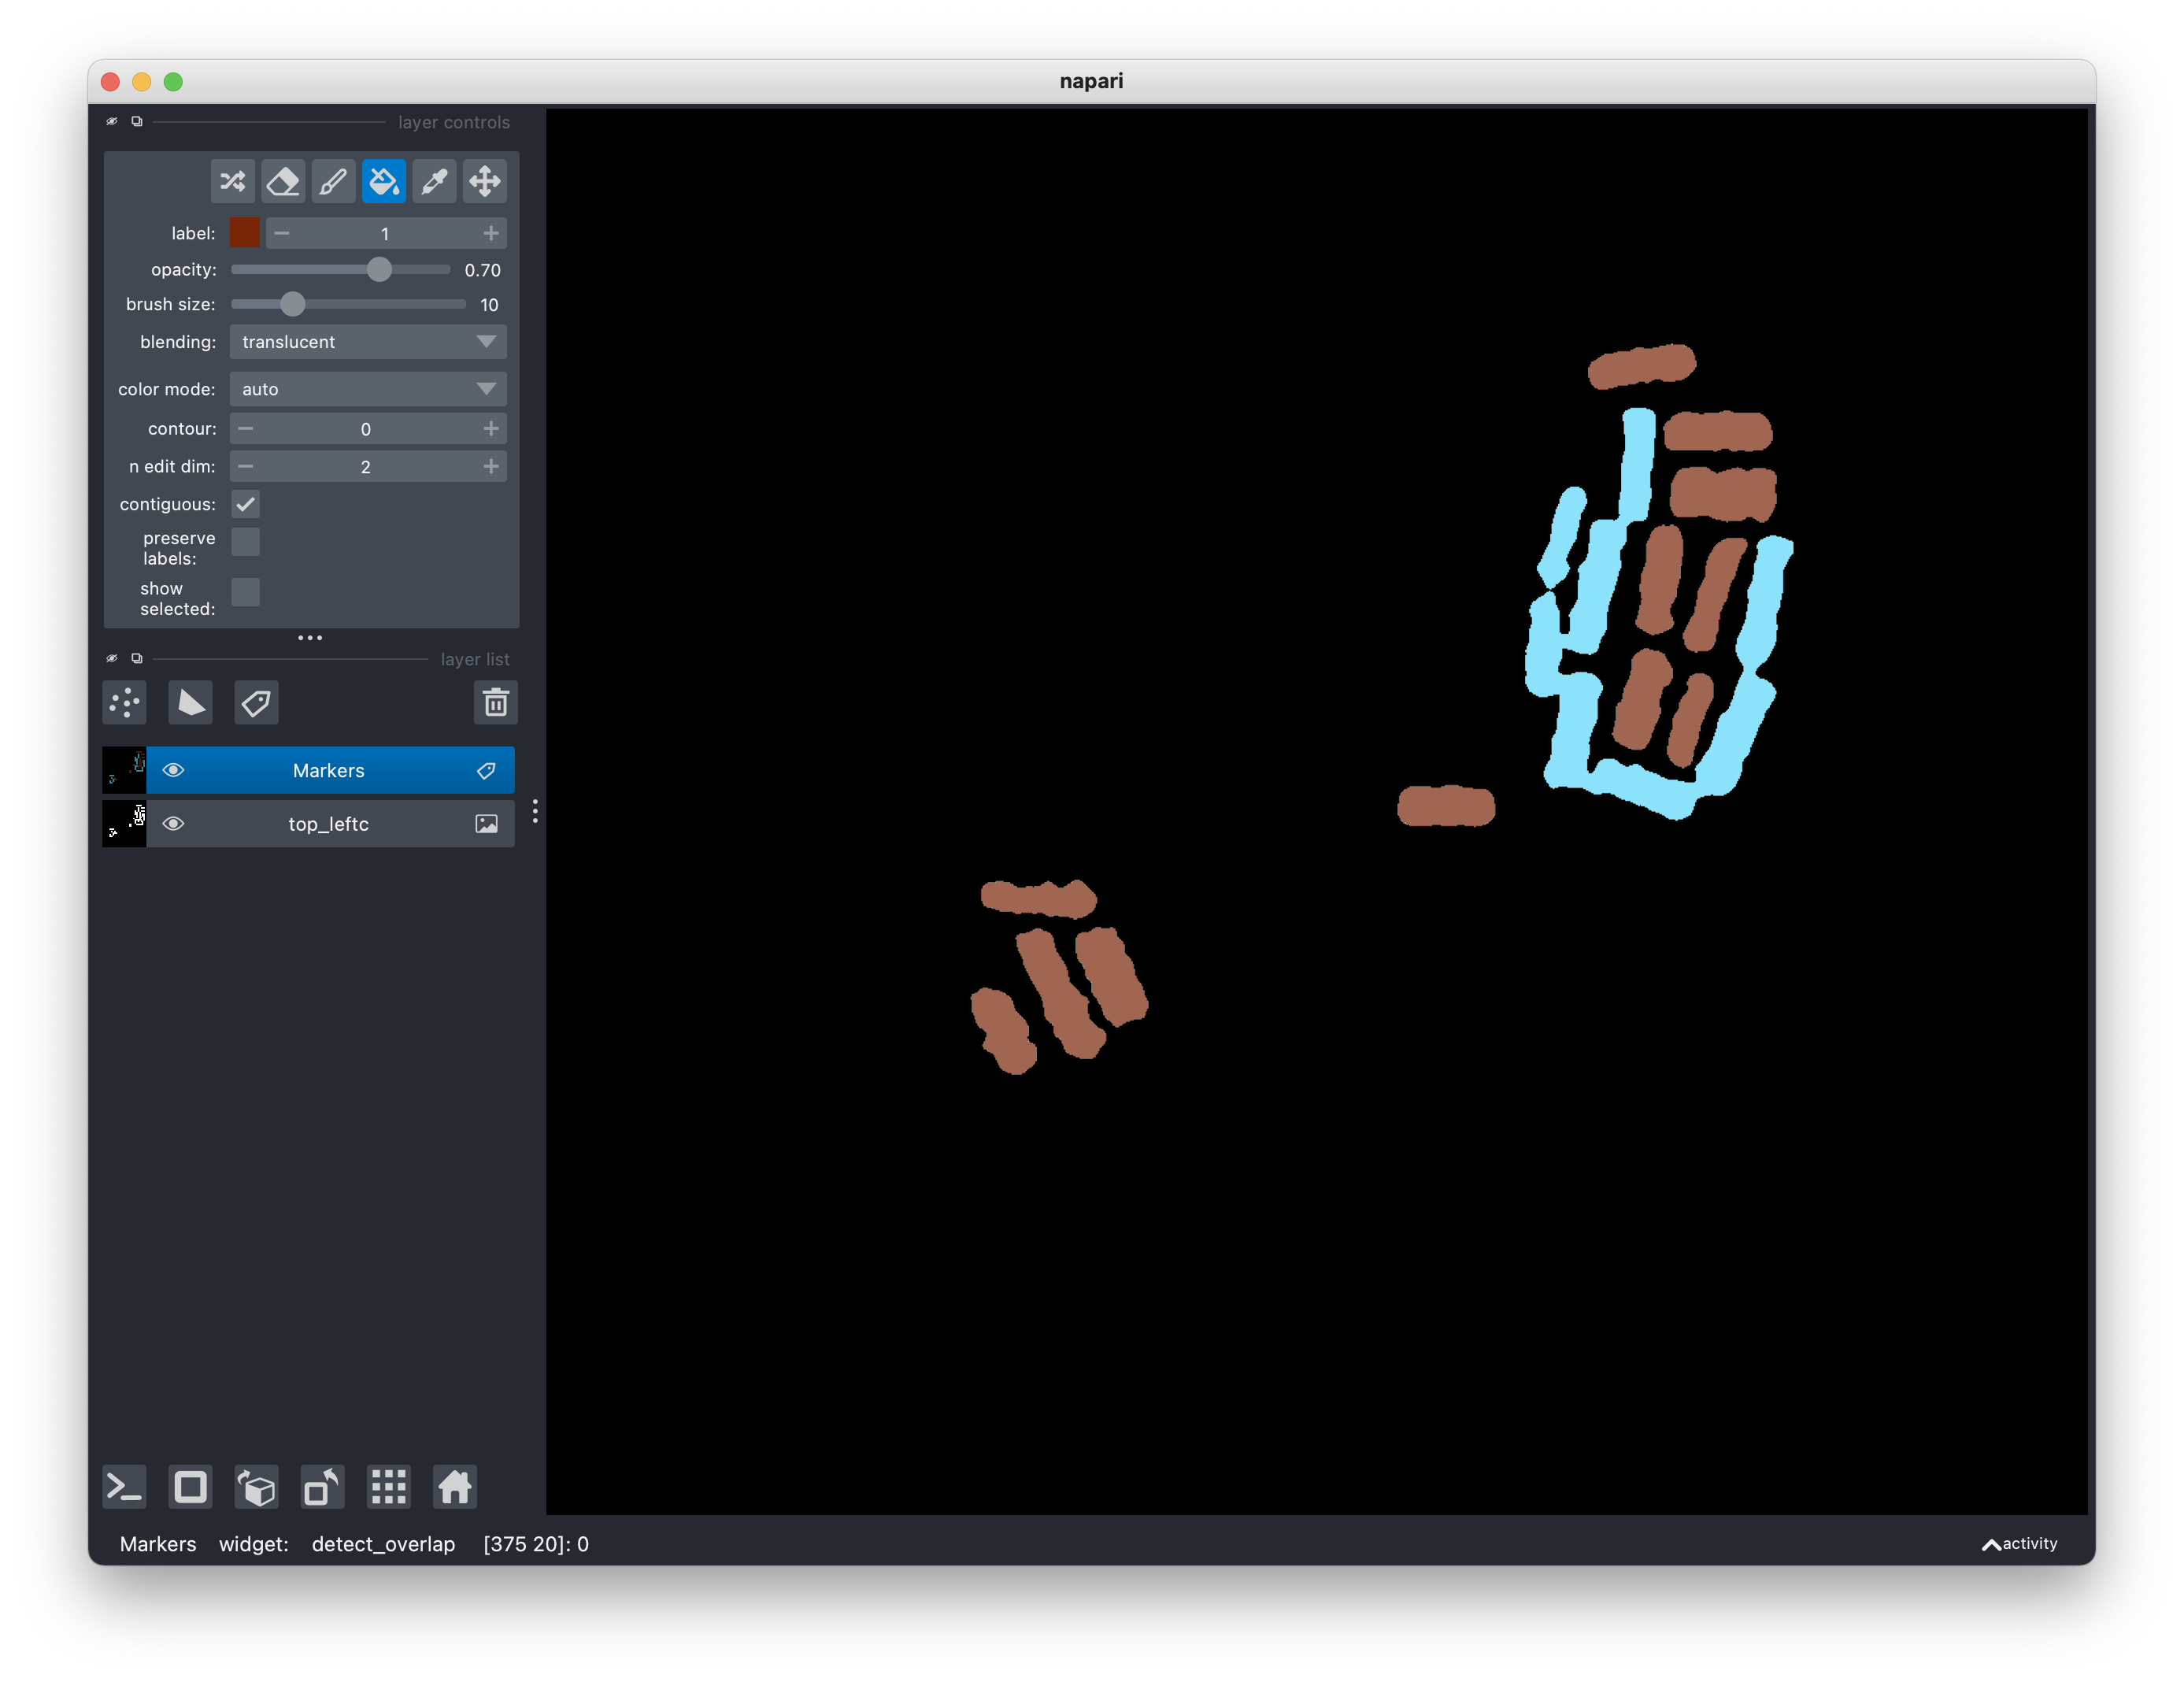Add a new points layer
Viewport: 2184px width, 1682px height.
click(x=125, y=703)
